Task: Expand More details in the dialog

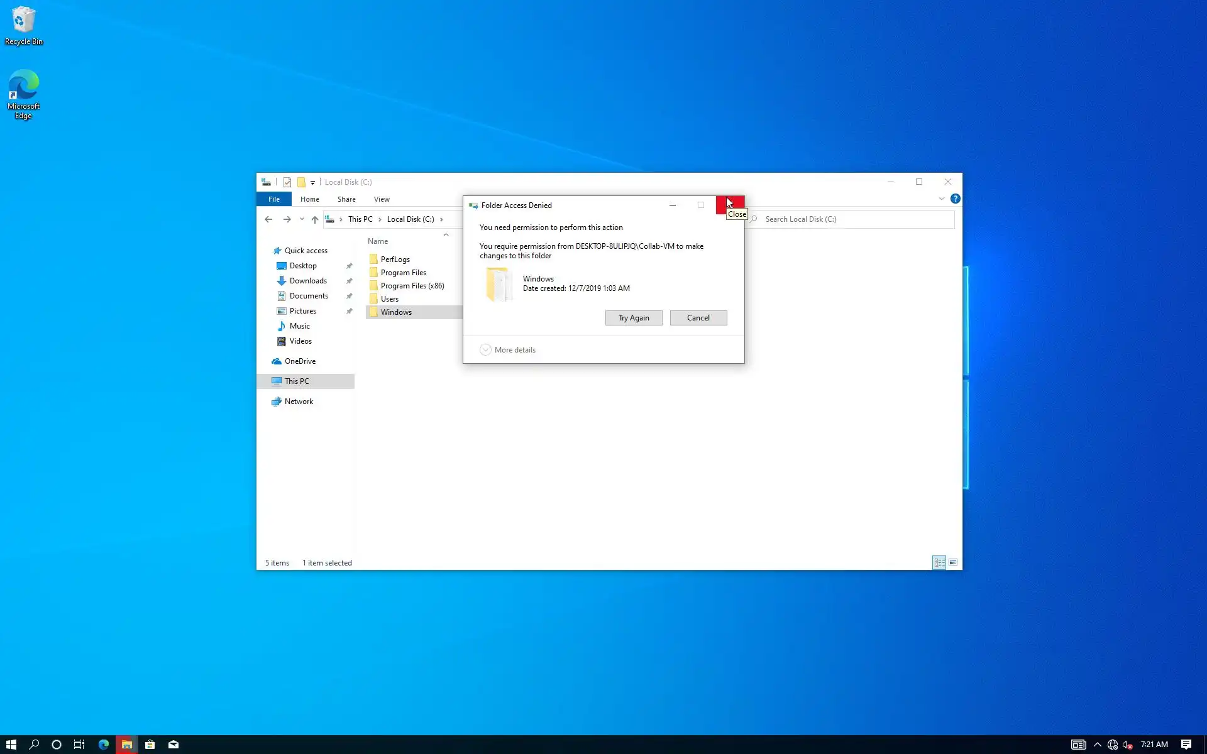Action: [x=508, y=350]
